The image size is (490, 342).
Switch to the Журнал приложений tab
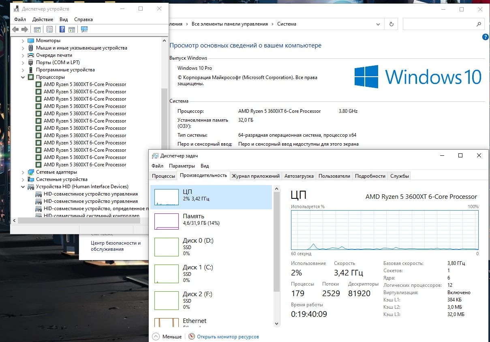[255, 176]
